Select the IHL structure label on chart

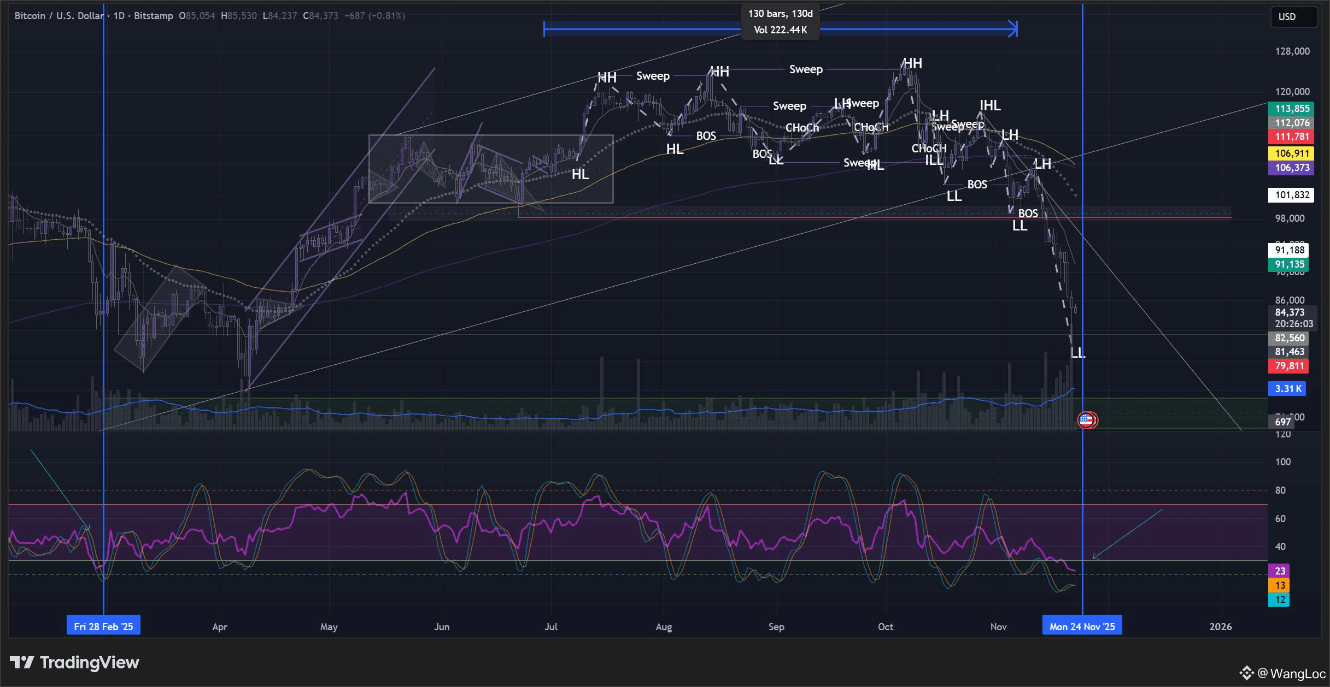click(x=989, y=105)
